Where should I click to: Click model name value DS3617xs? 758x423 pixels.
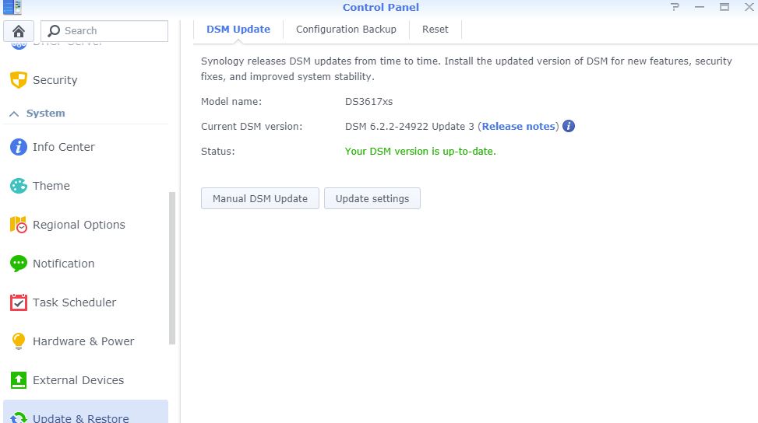click(368, 102)
